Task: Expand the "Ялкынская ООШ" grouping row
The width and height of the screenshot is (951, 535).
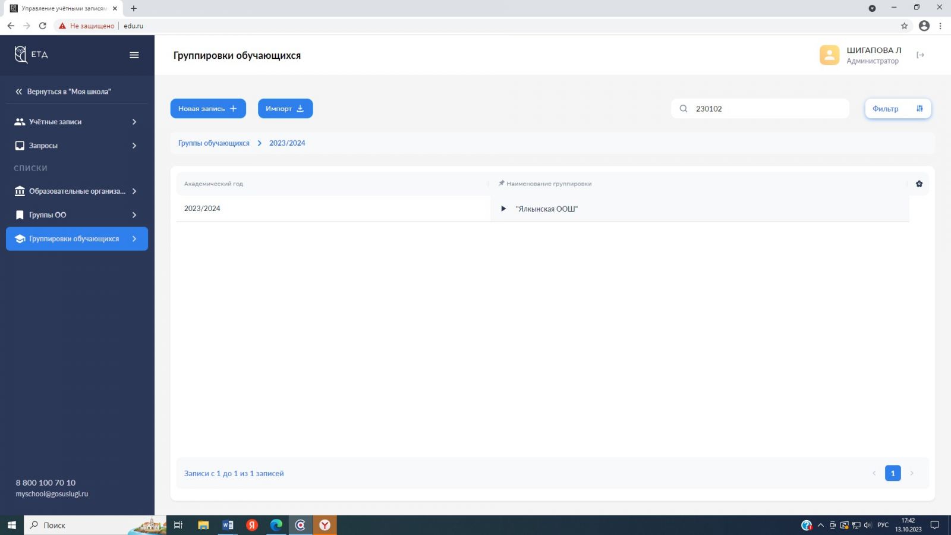Action: pyautogui.click(x=503, y=209)
